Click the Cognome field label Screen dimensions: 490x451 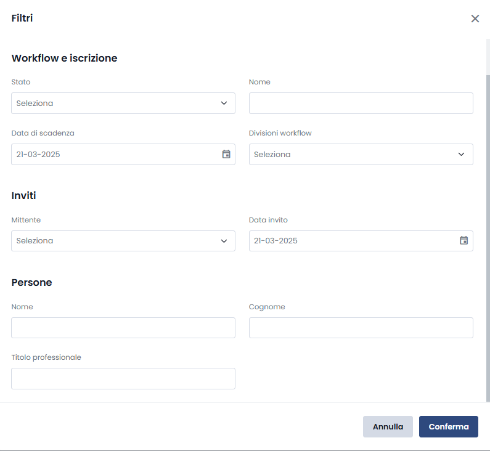click(x=267, y=307)
